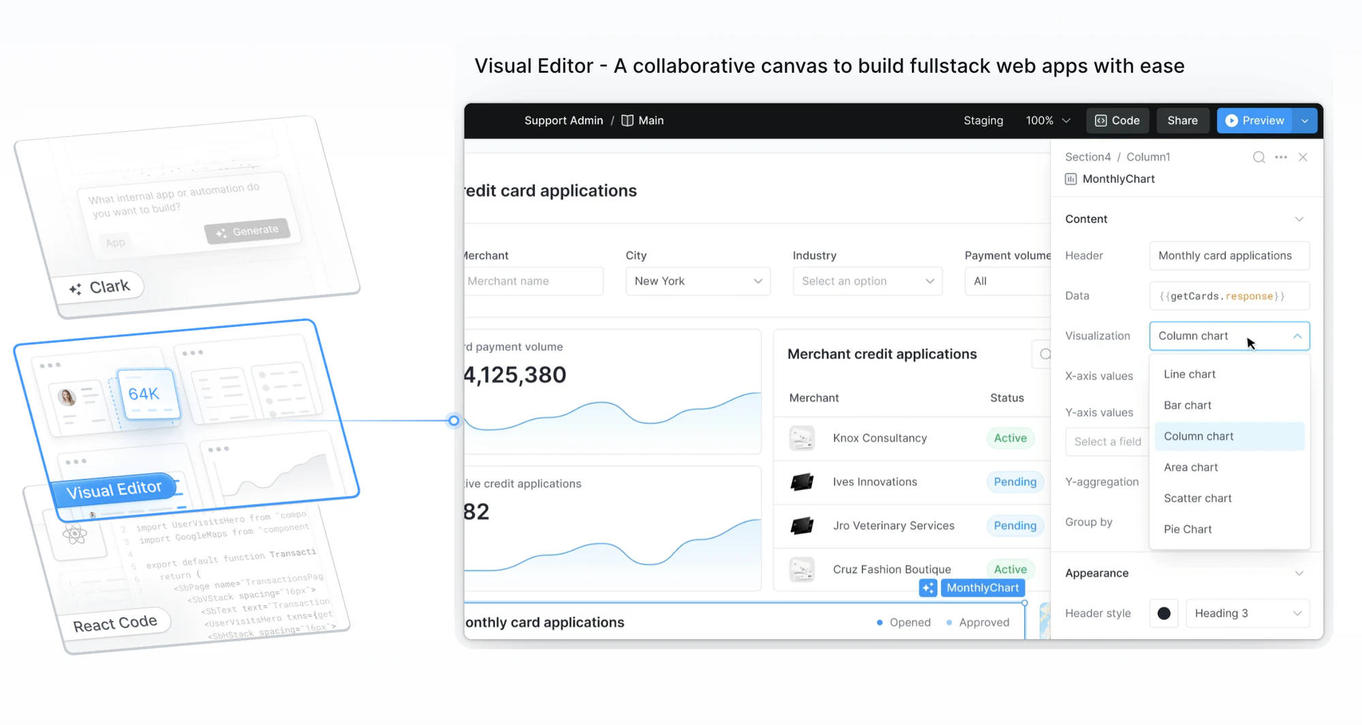
Task: Select Scatter chart option
Action: pyautogui.click(x=1229, y=499)
